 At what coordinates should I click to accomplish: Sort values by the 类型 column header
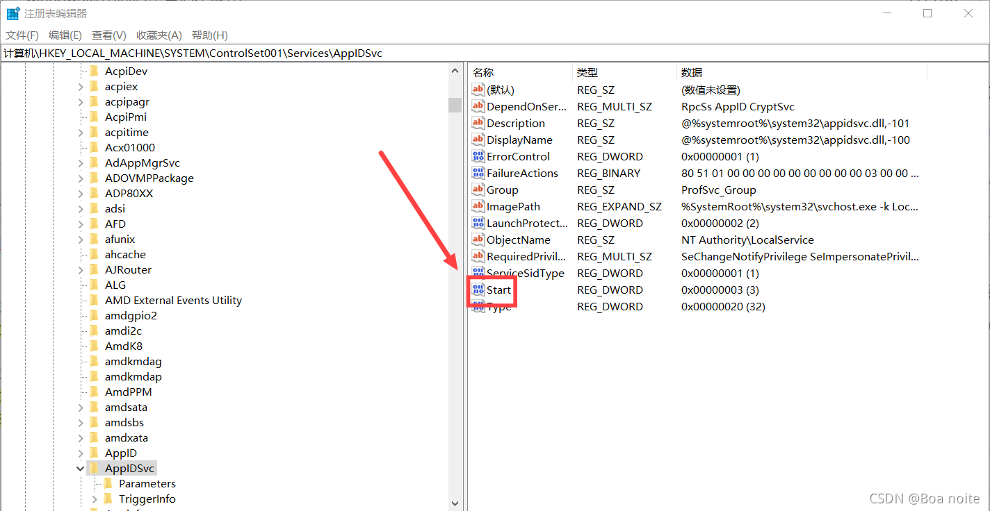624,72
